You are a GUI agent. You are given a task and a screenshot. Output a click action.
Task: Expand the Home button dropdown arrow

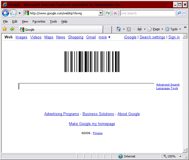124,29
